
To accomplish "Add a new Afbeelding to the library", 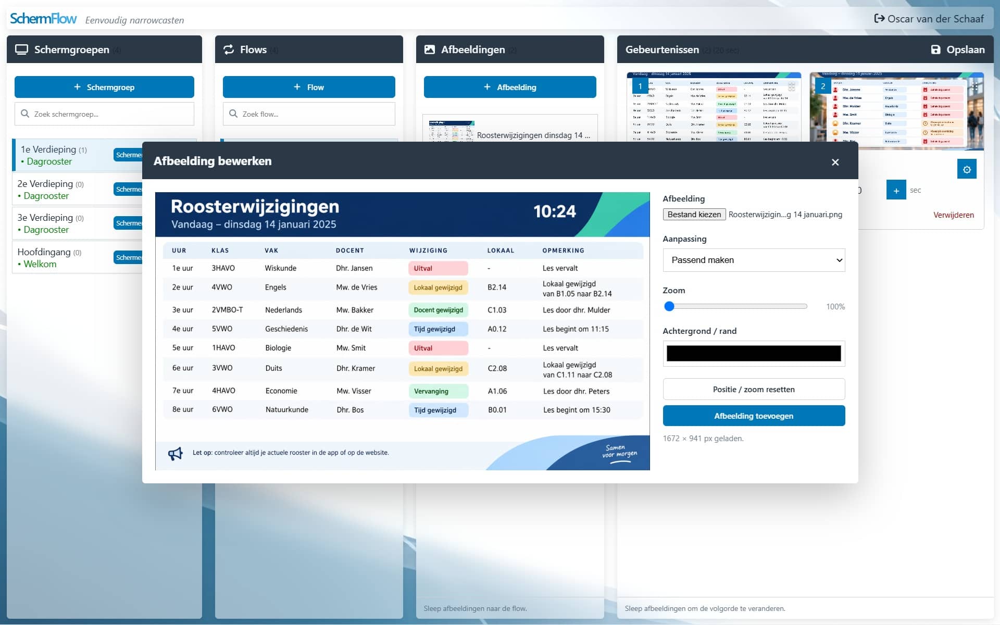I will coord(510,87).
